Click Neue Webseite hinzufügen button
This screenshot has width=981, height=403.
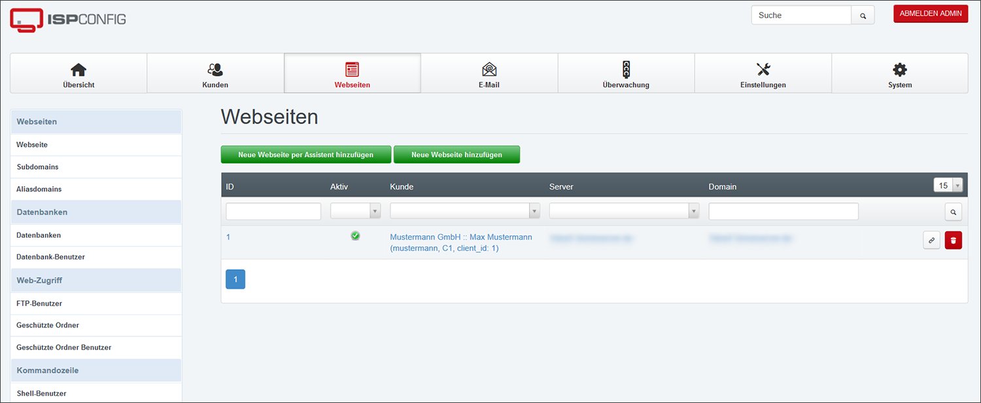coord(456,155)
